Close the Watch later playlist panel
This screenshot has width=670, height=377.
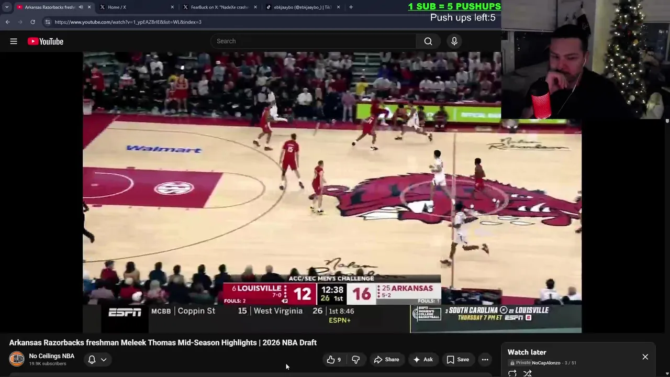(645, 357)
